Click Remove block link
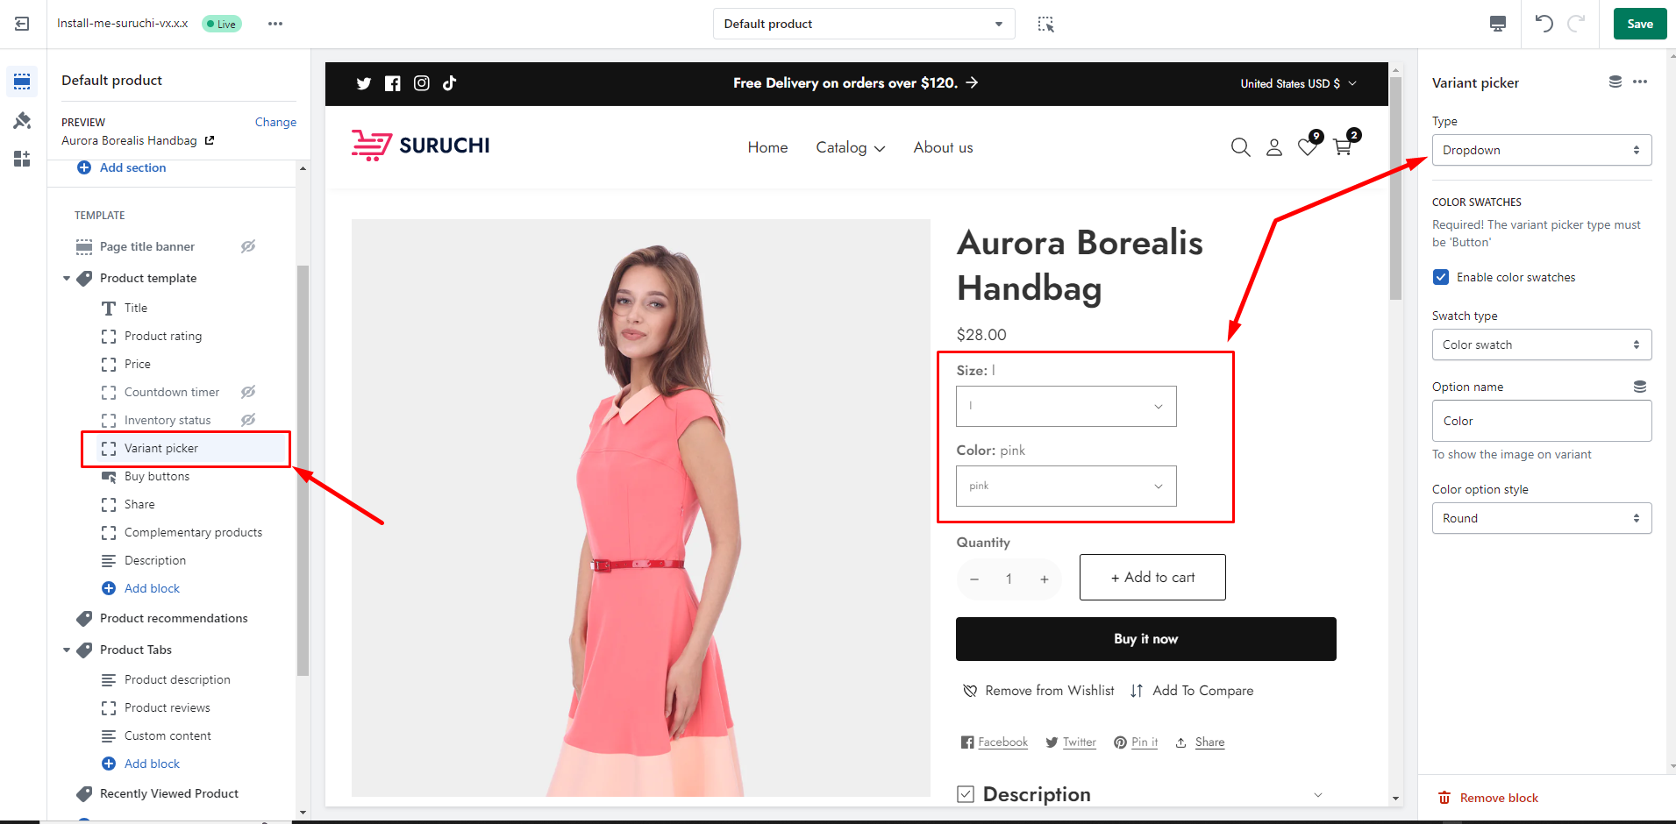Viewport: 1676px width, 824px height. pos(1498,798)
